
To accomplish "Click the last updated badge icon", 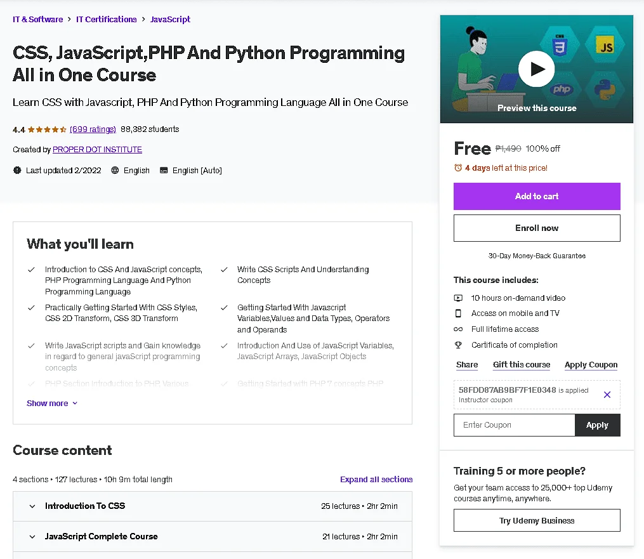I will 17,170.
